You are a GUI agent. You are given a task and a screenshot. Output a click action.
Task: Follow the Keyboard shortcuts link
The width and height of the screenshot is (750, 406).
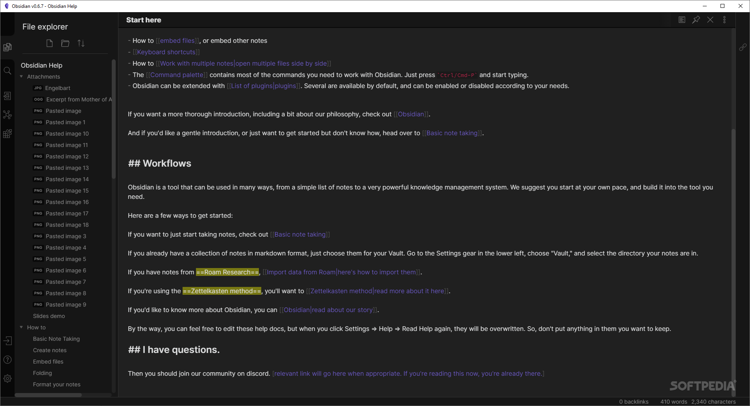click(x=166, y=52)
